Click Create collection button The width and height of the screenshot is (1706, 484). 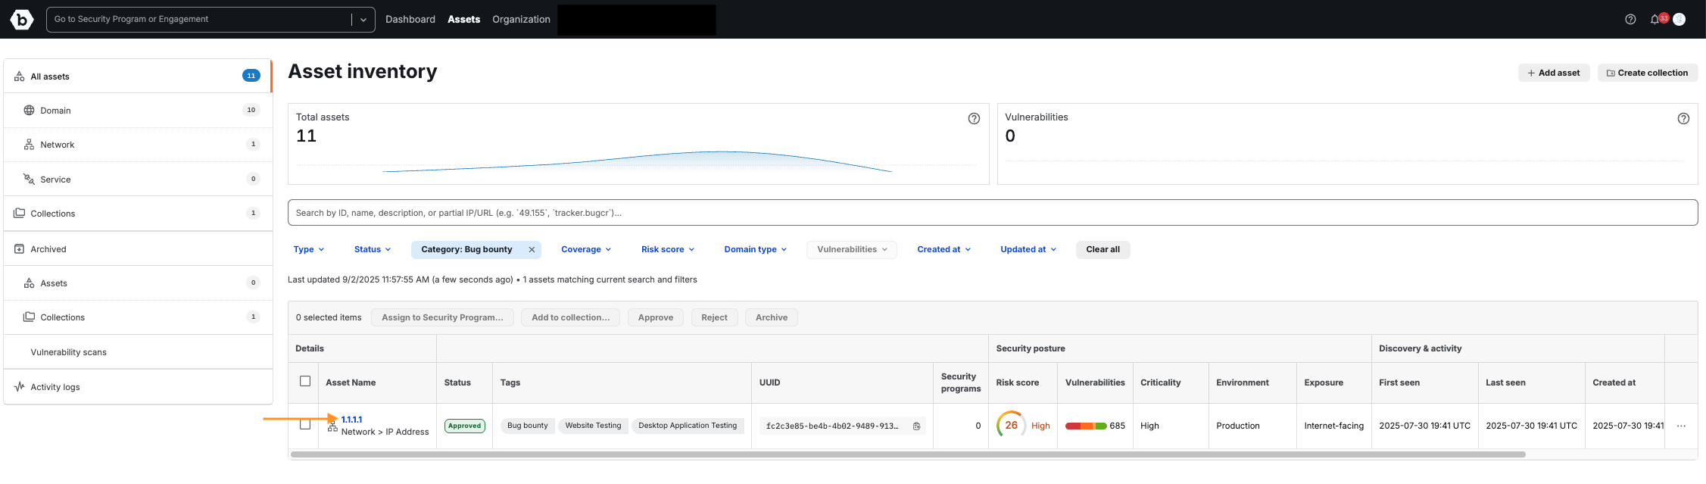click(1648, 73)
